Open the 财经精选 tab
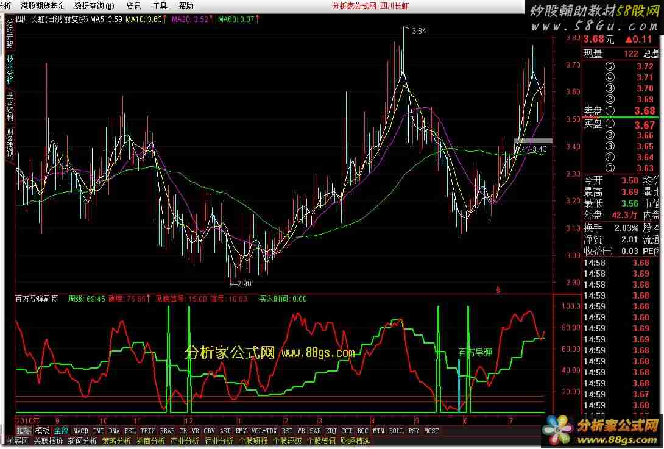The image size is (664, 449). pos(355,441)
